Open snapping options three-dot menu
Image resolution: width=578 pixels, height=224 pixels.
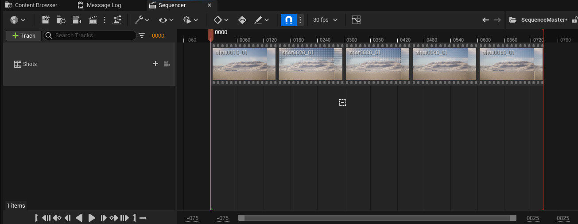pyautogui.click(x=300, y=20)
